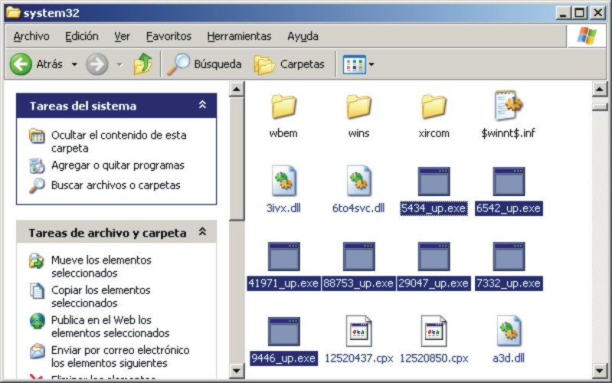Image resolution: width=612 pixels, height=383 pixels.
Task: Click the Atrás back arrow button
Action: pyautogui.click(x=21, y=64)
